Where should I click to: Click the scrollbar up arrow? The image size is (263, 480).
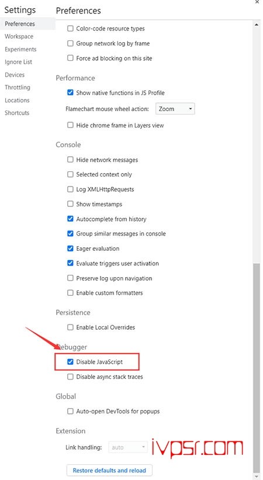click(257, 25)
